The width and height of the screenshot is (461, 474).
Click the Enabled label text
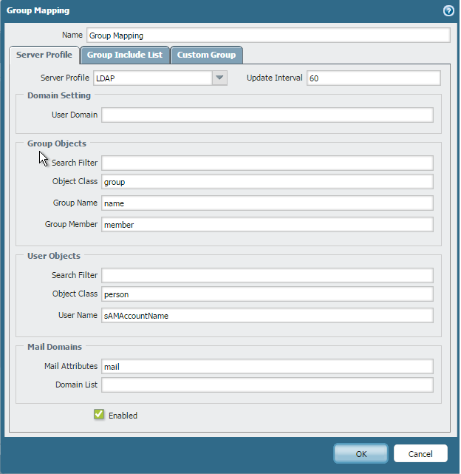(x=123, y=416)
